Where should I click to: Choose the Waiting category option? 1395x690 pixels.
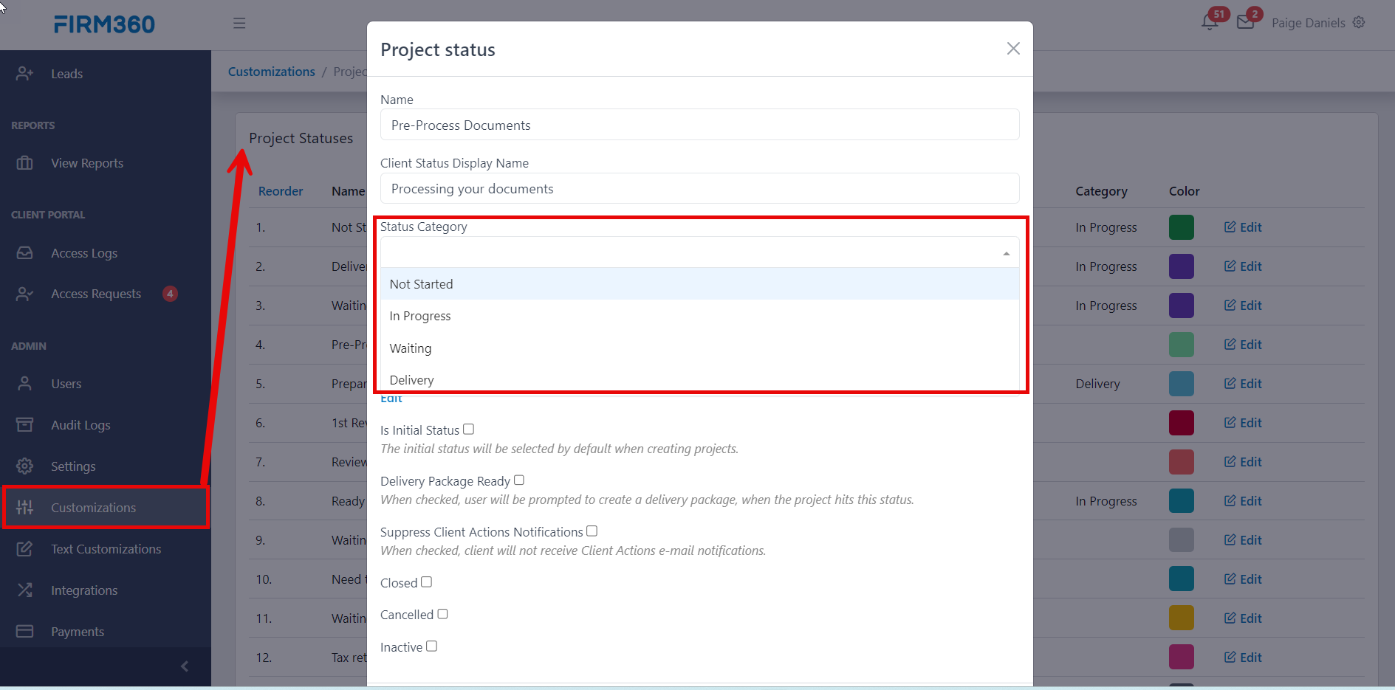point(411,348)
